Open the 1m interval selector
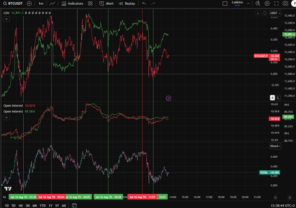This screenshot has width=296, height=208. pyautogui.click(x=41, y=4)
